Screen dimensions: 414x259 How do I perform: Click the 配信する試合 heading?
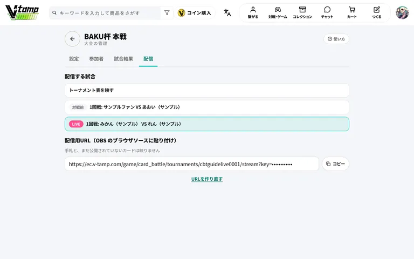tap(80, 77)
